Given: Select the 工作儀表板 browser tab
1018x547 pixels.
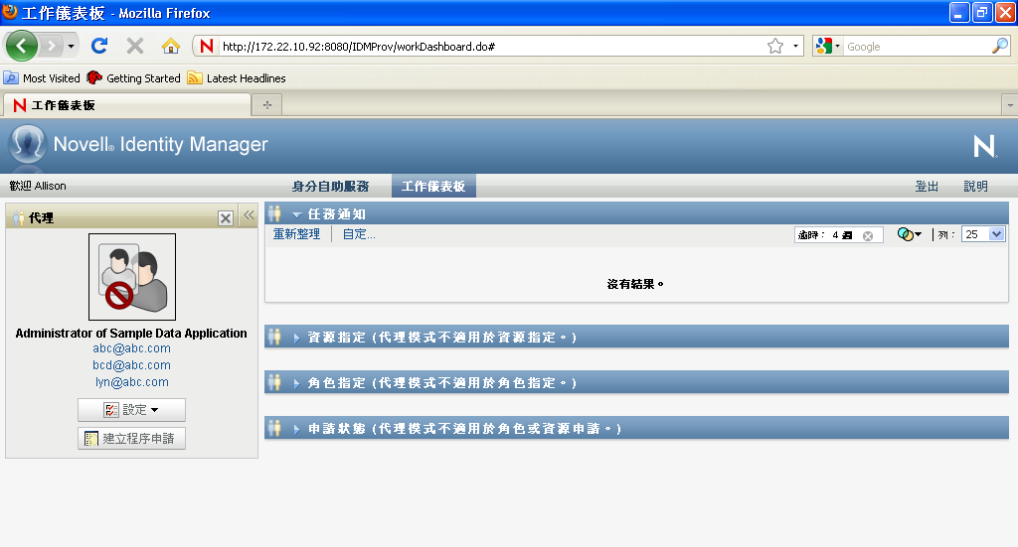Looking at the screenshot, I should coord(126,105).
